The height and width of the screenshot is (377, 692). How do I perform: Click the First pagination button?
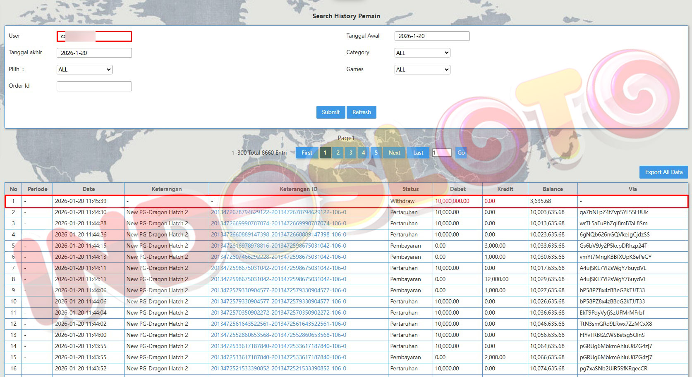tap(307, 153)
